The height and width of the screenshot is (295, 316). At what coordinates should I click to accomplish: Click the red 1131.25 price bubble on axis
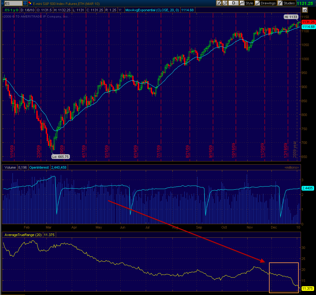pyautogui.click(x=308, y=22)
